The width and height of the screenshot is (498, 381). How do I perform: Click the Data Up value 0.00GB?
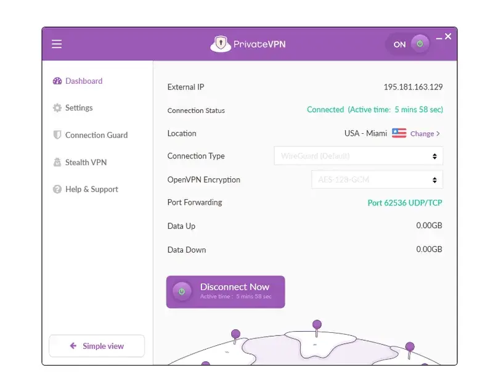(x=429, y=226)
